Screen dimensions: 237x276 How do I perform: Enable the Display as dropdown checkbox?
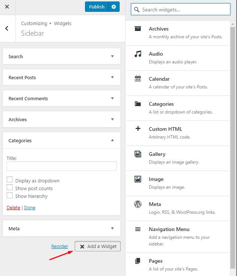point(10,179)
